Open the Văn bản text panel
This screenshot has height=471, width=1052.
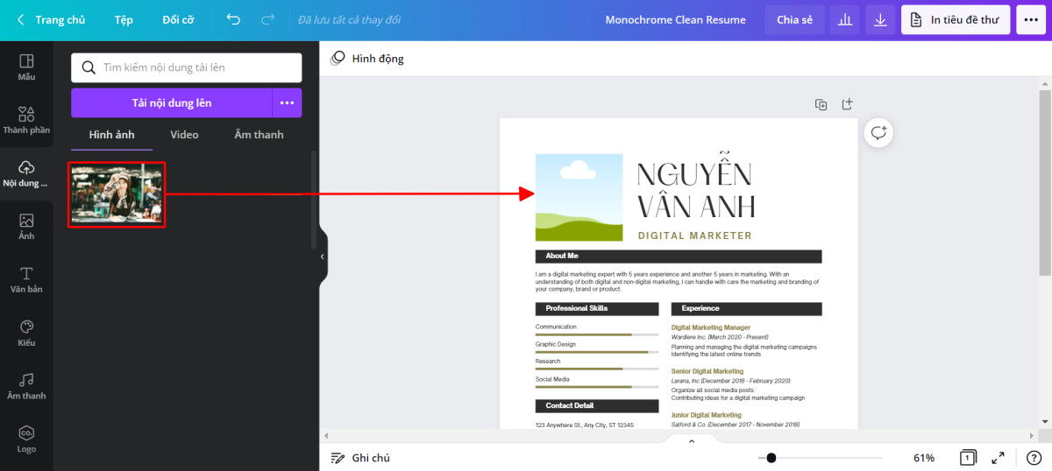click(x=26, y=280)
